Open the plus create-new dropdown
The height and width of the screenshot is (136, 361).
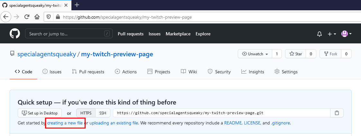click(x=332, y=34)
